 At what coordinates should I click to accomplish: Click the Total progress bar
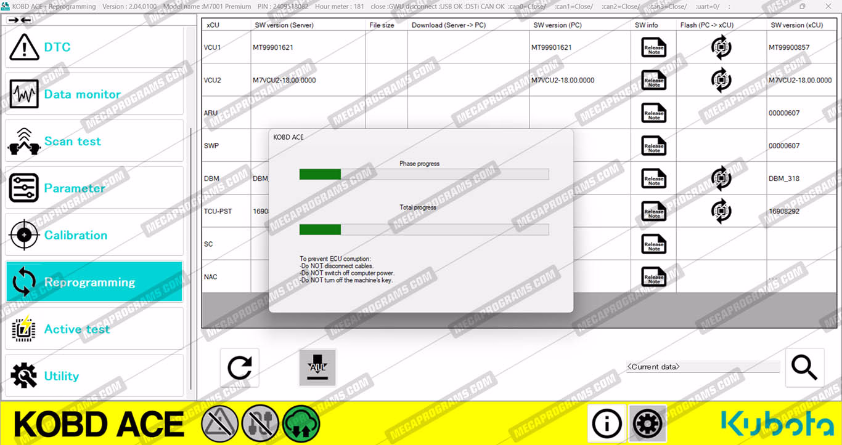pos(424,230)
